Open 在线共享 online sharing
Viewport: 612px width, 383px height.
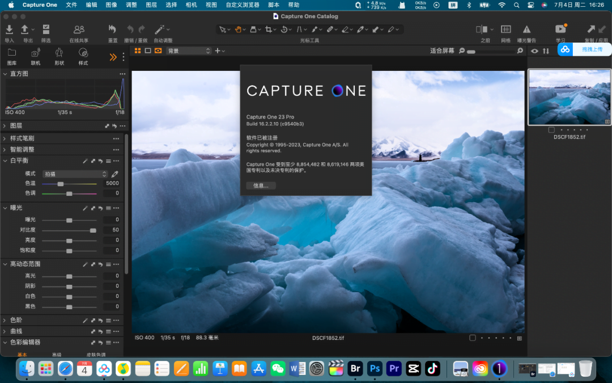[x=79, y=30]
